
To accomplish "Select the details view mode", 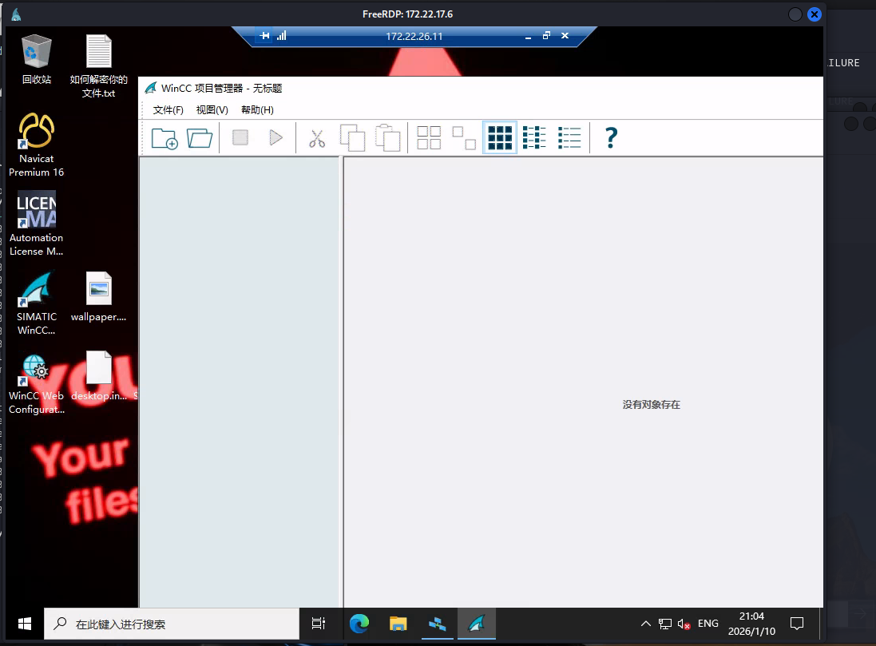I will (x=569, y=138).
